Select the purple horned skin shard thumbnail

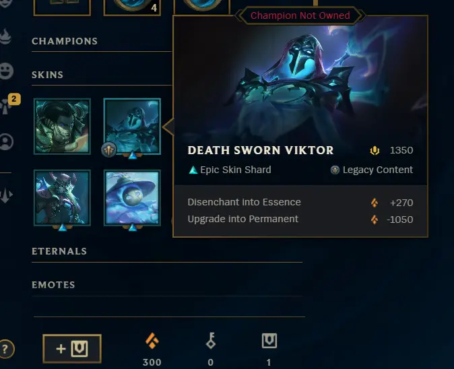62,198
